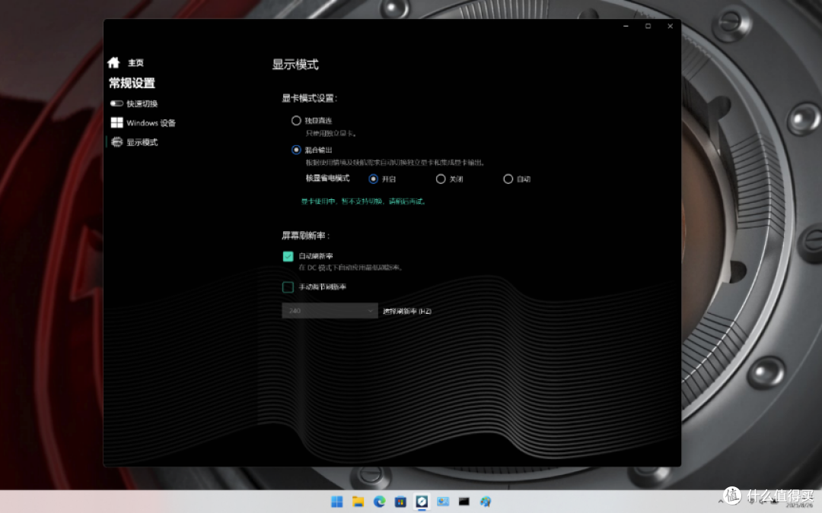Image resolution: width=822 pixels, height=513 pixels.
Task: Minimize the control center window
Action: (x=626, y=26)
